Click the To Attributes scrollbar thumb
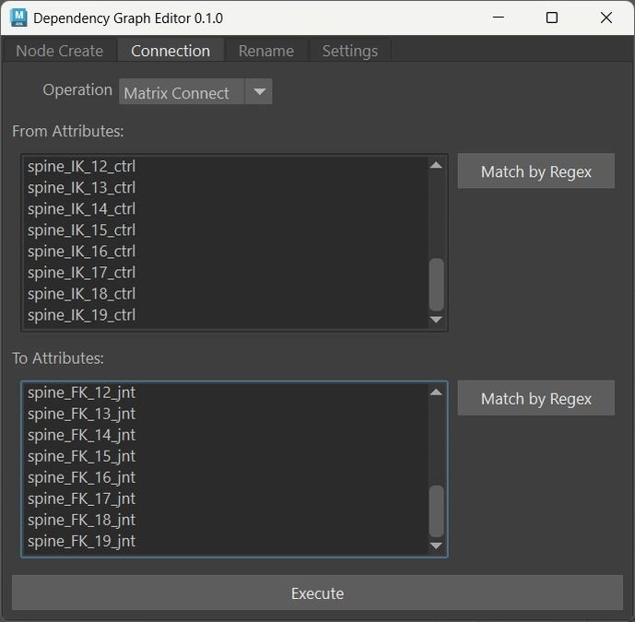Image resolution: width=635 pixels, height=622 pixels. point(436,511)
